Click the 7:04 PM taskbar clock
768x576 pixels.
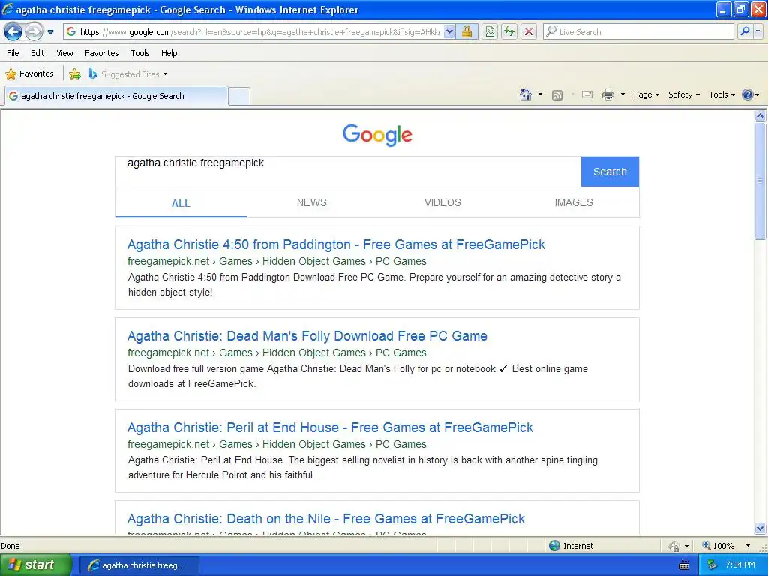coord(740,565)
